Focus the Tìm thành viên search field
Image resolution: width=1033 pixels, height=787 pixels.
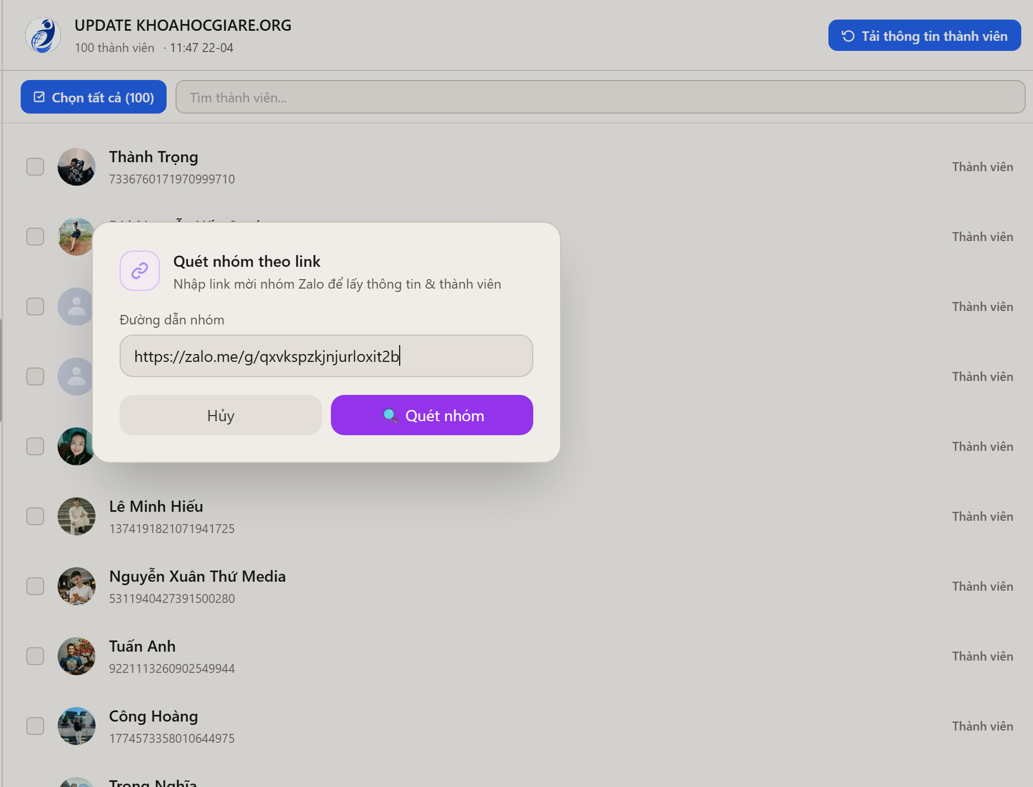point(600,97)
